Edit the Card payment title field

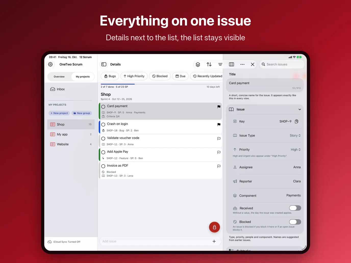click(x=265, y=85)
